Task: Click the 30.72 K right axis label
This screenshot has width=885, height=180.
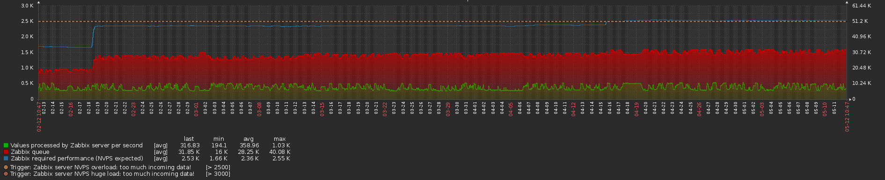Action: click(862, 53)
